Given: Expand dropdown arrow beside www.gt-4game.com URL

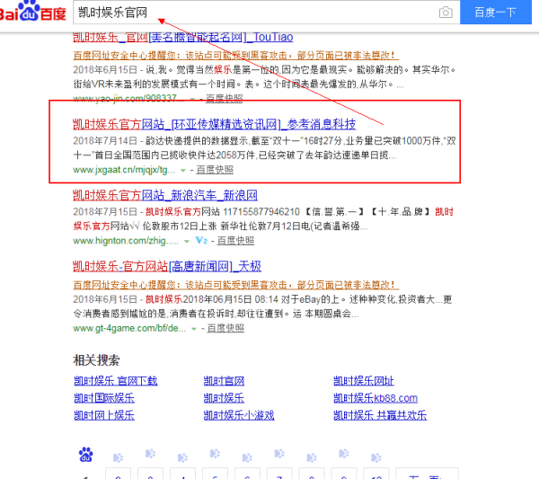Looking at the screenshot, I should [193, 329].
